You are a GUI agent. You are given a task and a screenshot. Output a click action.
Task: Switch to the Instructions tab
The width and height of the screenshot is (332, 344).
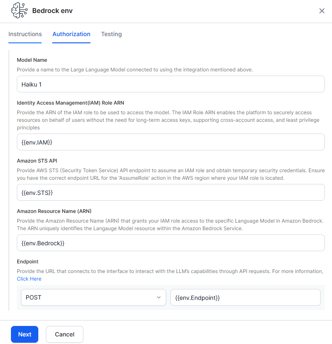pyautogui.click(x=25, y=34)
